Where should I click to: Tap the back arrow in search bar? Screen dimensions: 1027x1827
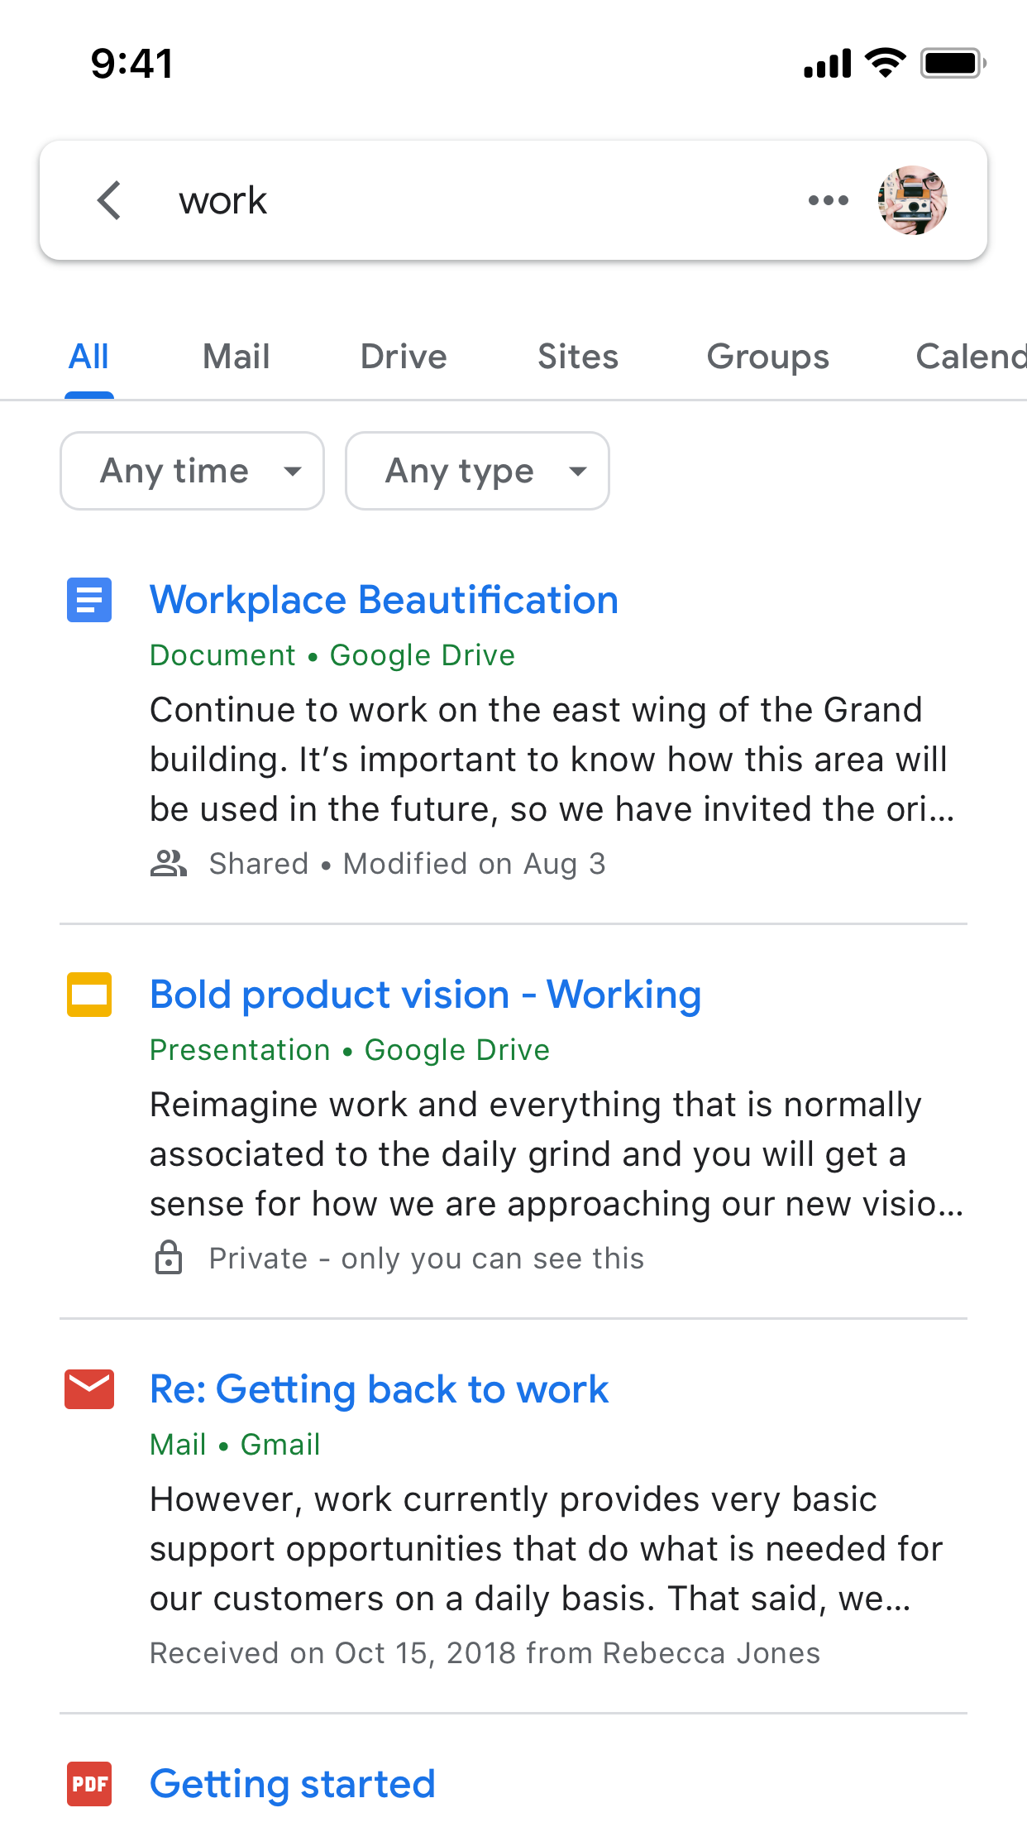(x=109, y=200)
